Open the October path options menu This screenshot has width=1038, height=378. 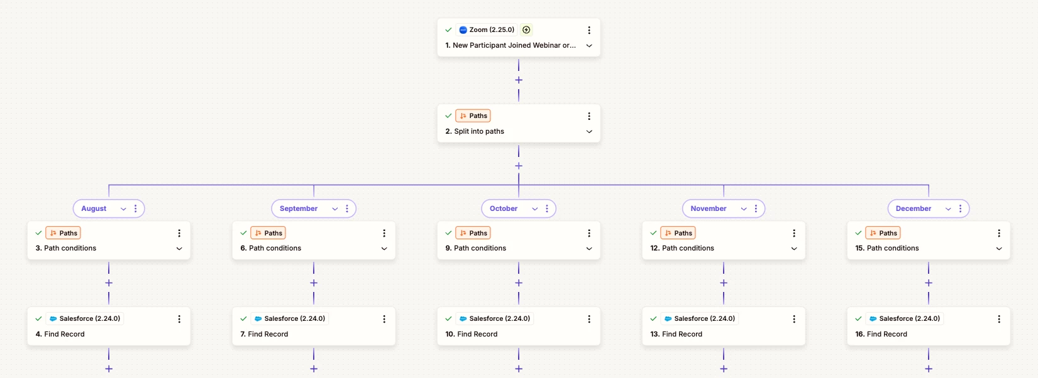click(547, 208)
